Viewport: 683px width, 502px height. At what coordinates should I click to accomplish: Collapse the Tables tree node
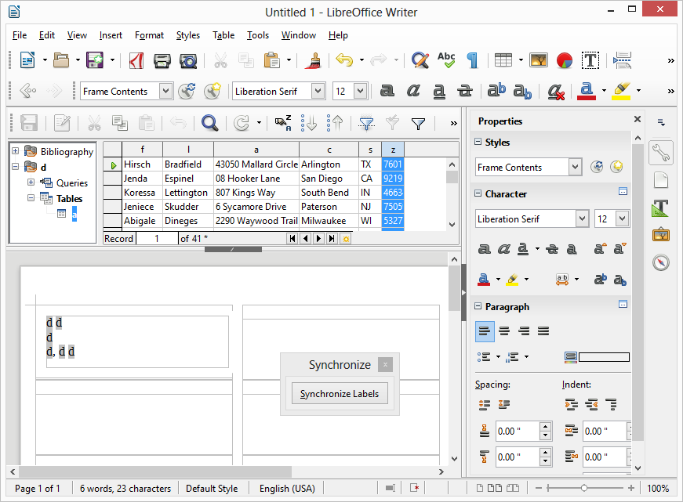point(31,198)
